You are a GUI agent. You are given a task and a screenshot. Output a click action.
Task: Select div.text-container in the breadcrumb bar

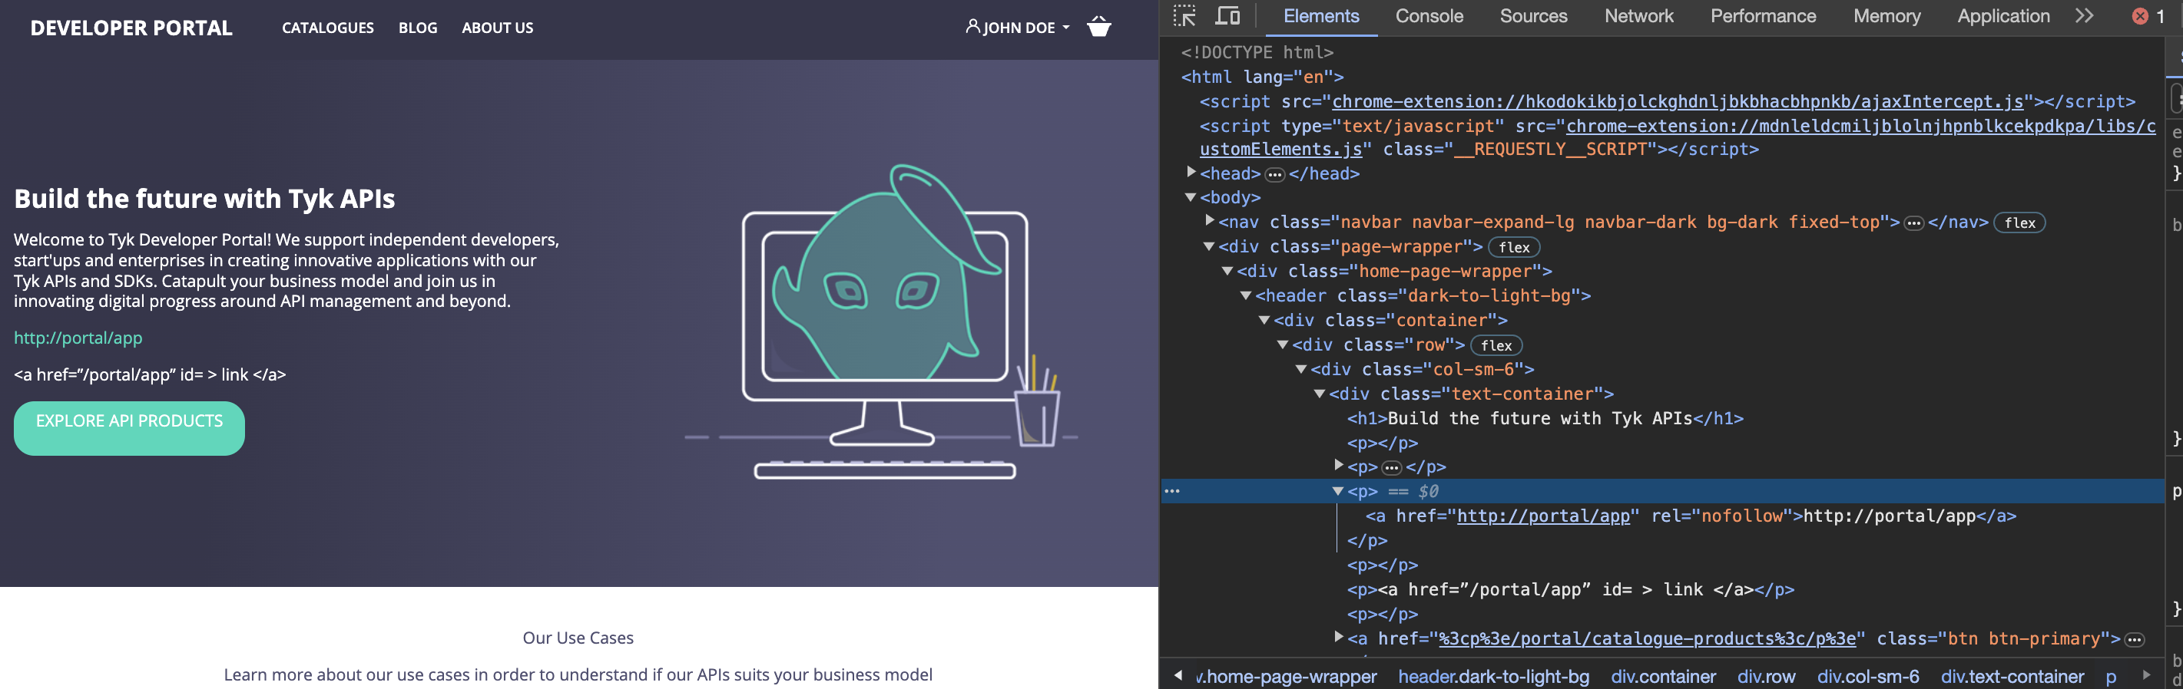(2012, 676)
